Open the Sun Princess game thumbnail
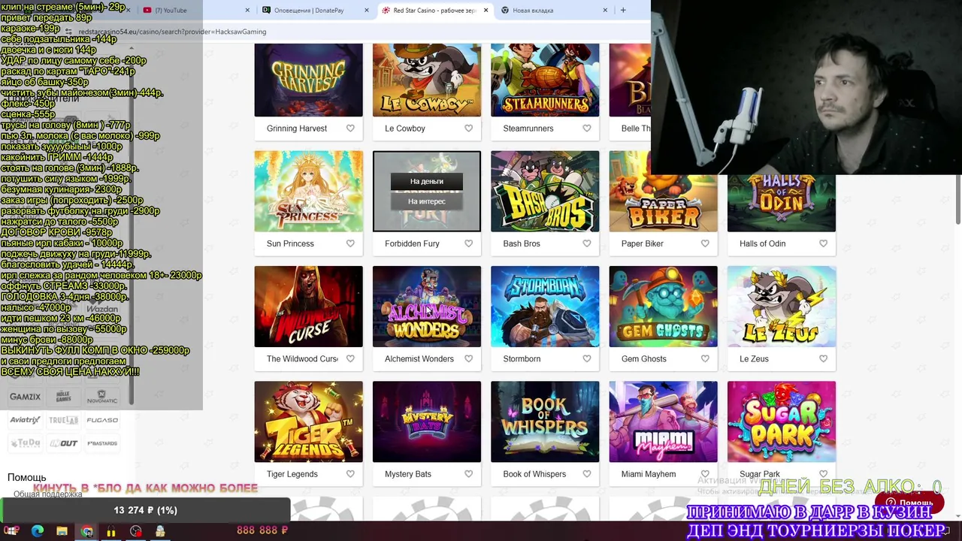Viewport: 962px width, 541px height. tap(308, 192)
